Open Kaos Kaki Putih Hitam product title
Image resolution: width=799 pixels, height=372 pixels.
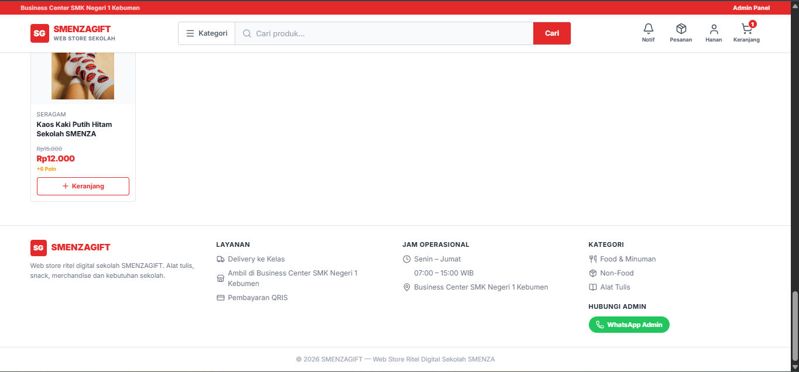click(x=74, y=129)
